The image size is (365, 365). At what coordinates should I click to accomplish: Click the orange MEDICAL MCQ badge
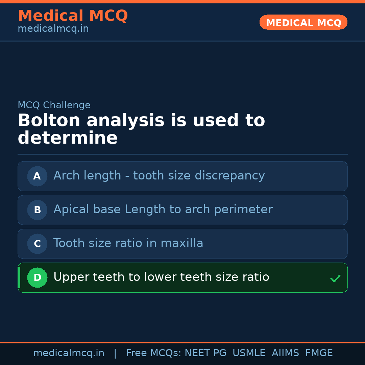pos(303,23)
